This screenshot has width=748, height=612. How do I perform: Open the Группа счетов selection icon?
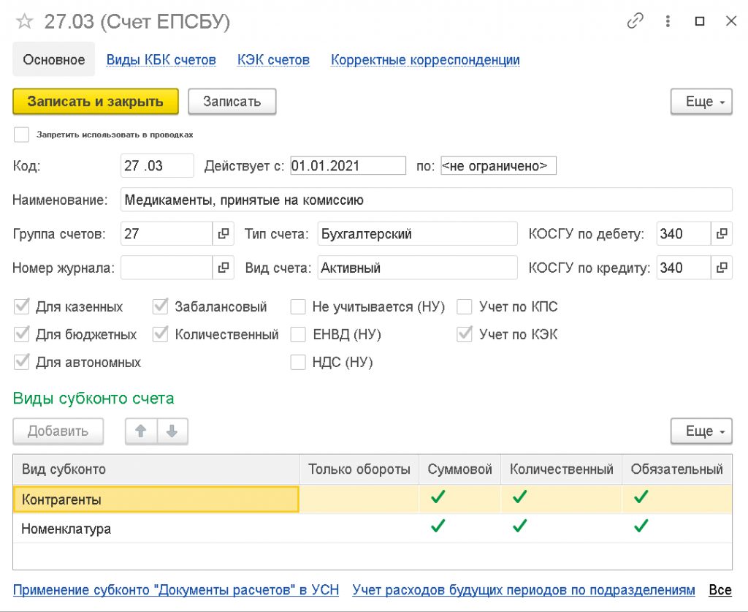[224, 234]
